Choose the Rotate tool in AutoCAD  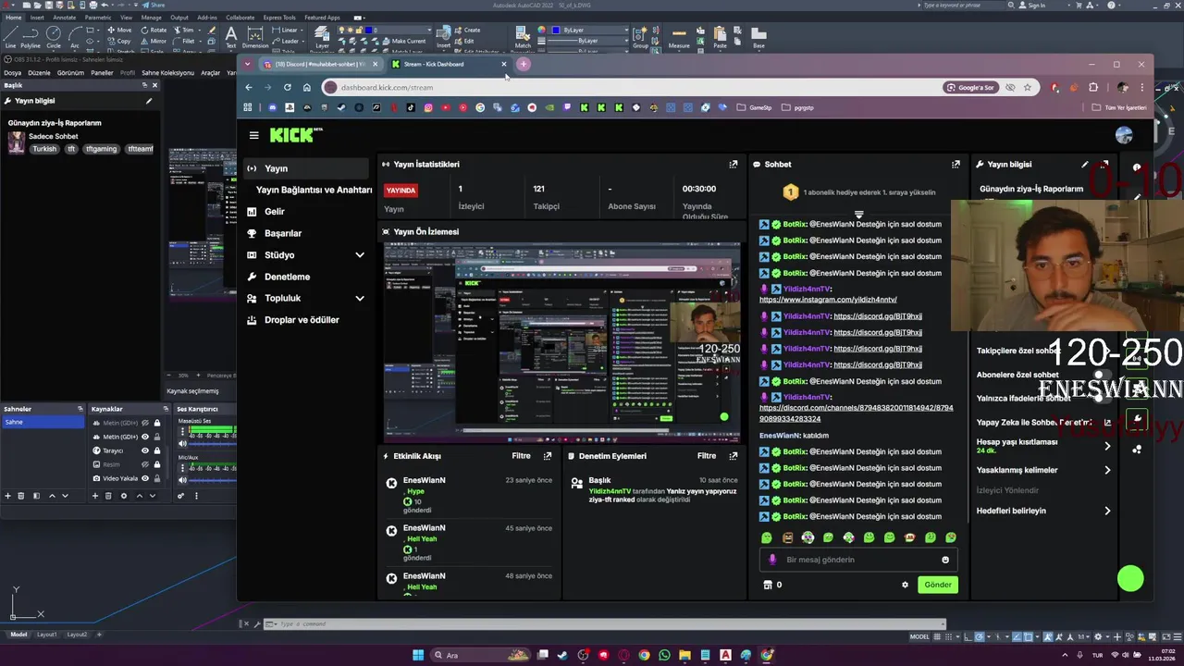pos(153,30)
